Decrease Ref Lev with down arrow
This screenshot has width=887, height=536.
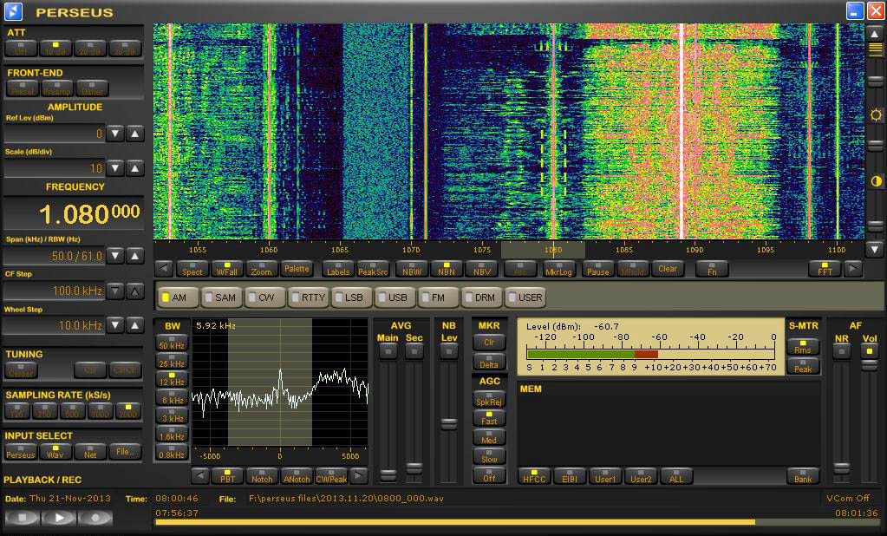point(115,134)
